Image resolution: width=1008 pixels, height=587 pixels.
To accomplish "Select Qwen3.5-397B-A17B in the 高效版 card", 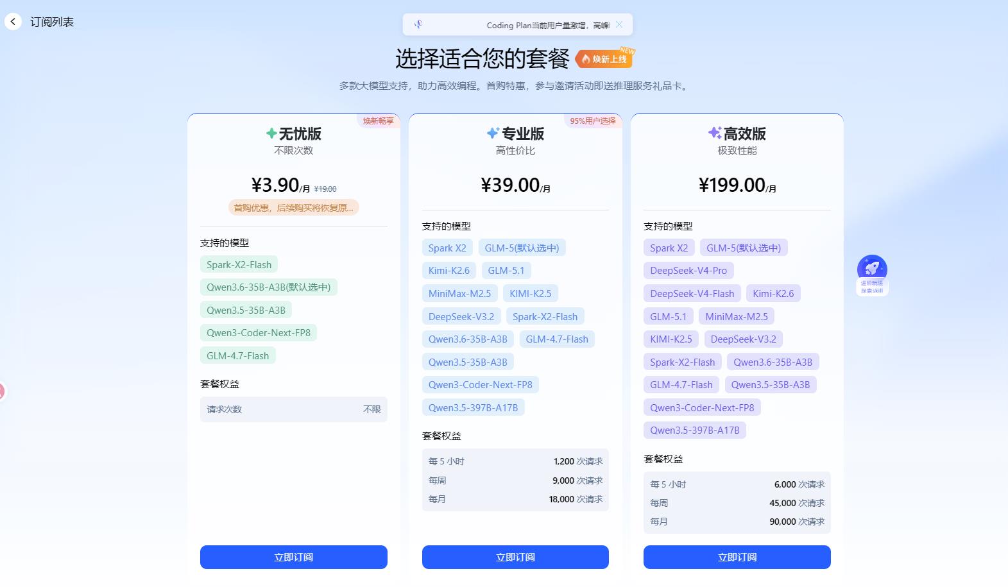I will click(695, 430).
